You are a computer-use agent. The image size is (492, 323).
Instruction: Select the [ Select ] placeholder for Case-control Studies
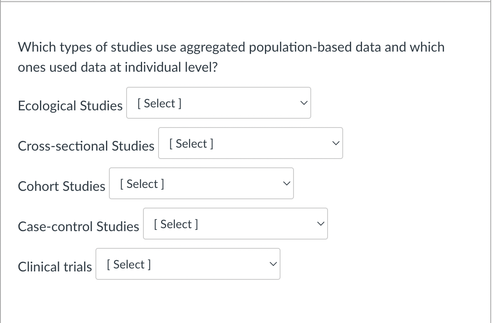pos(175,224)
